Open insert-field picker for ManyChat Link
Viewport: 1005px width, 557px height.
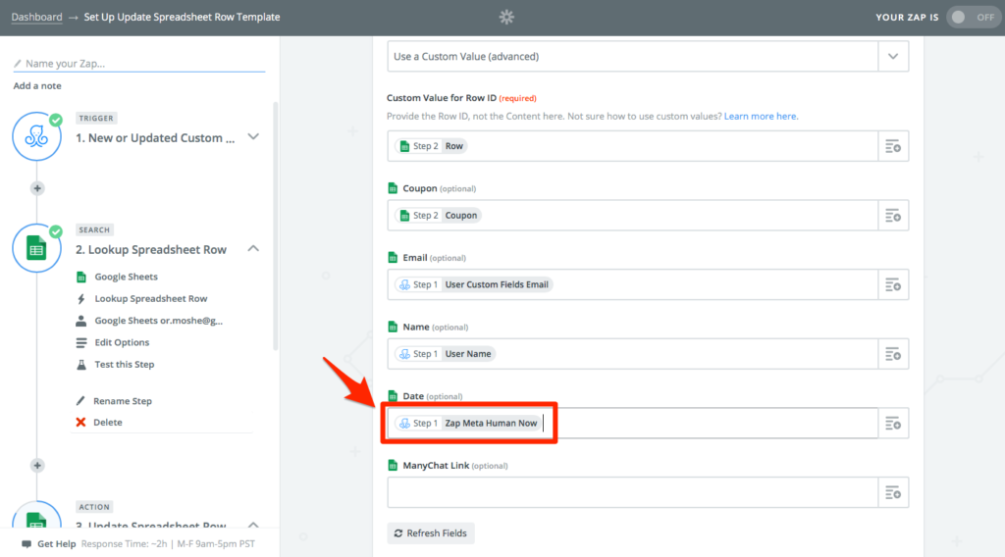coord(893,492)
